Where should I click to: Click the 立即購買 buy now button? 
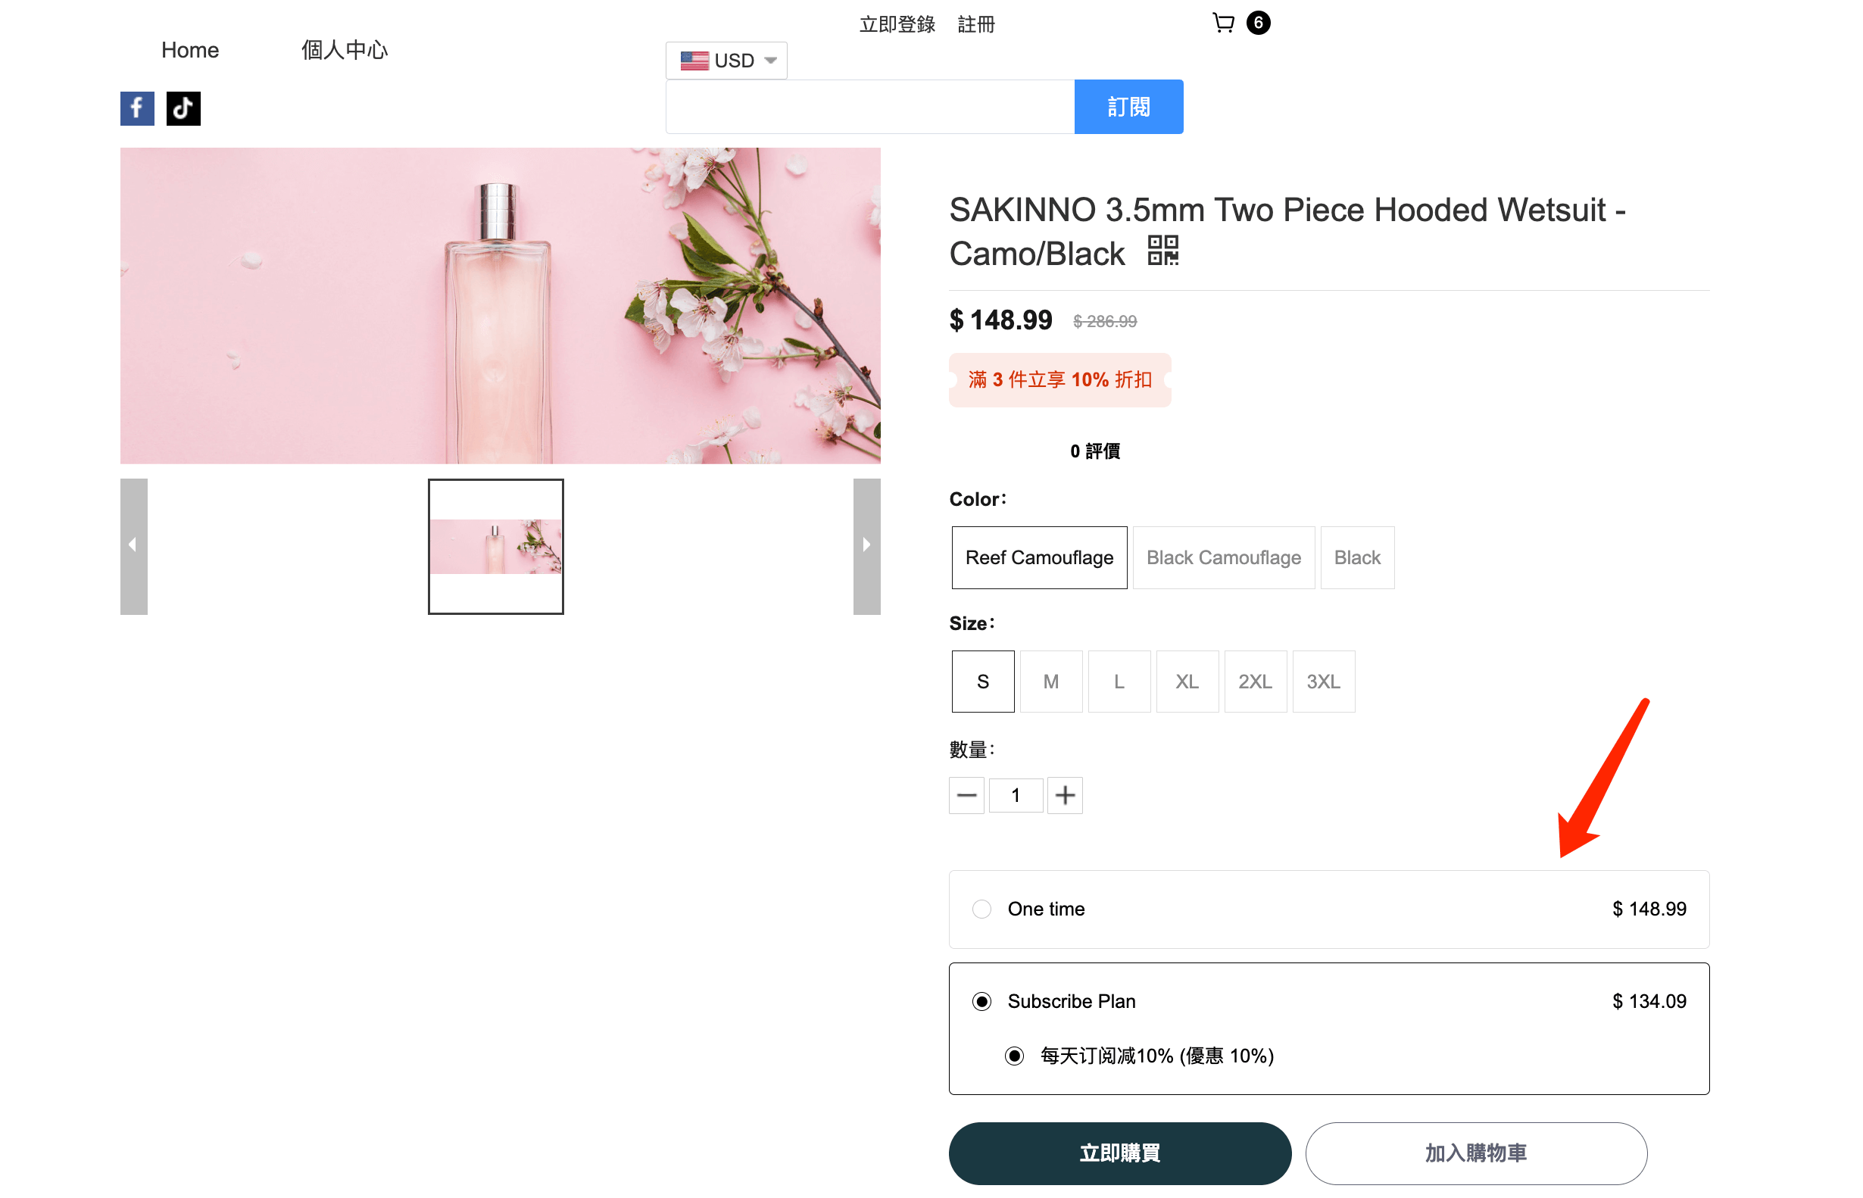[1119, 1153]
